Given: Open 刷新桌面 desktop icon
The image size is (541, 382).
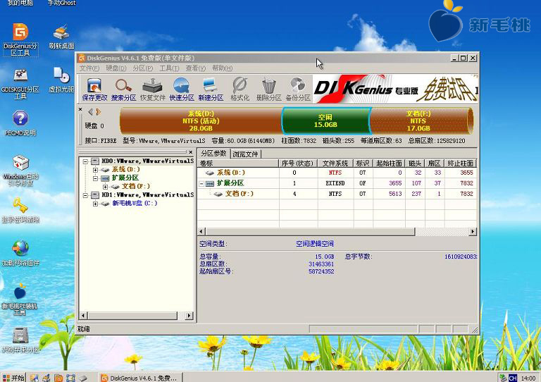Looking at the screenshot, I should pos(61,37).
